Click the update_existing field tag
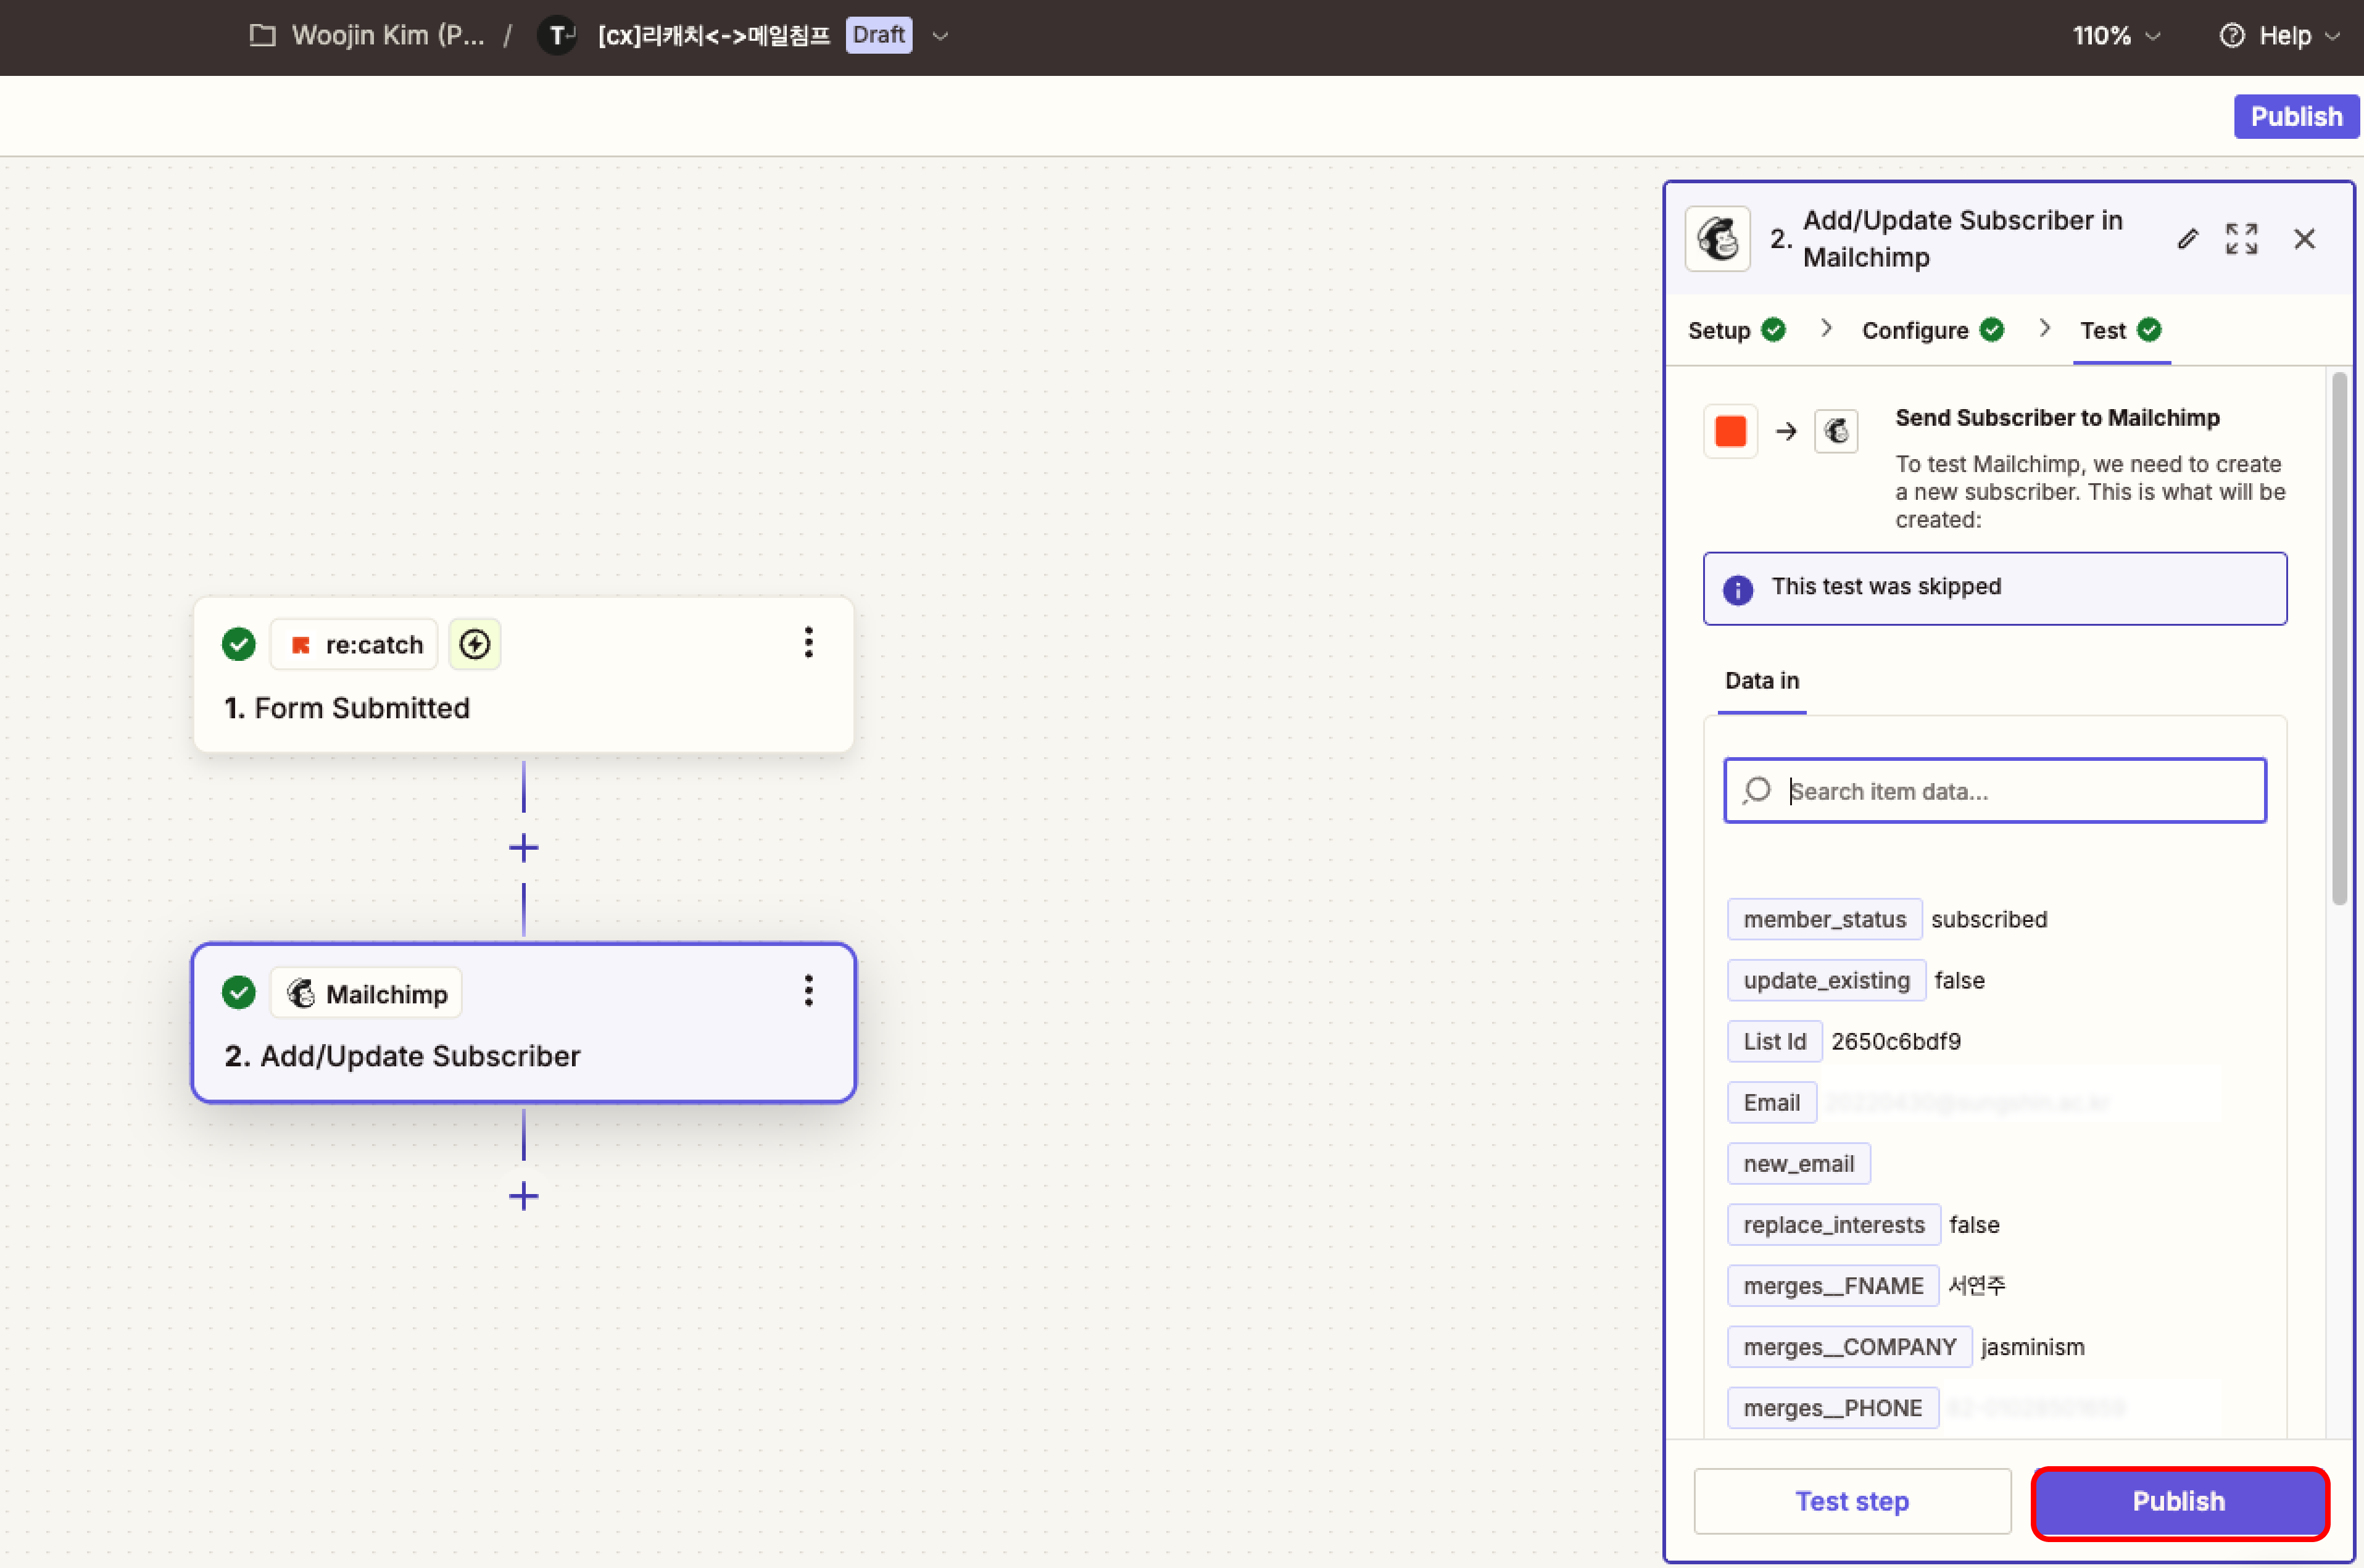The image size is (2364, 1568). point(1826,980)
